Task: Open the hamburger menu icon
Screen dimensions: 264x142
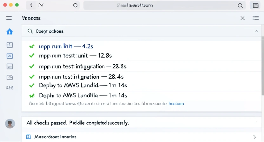Action: pos(9,18)
